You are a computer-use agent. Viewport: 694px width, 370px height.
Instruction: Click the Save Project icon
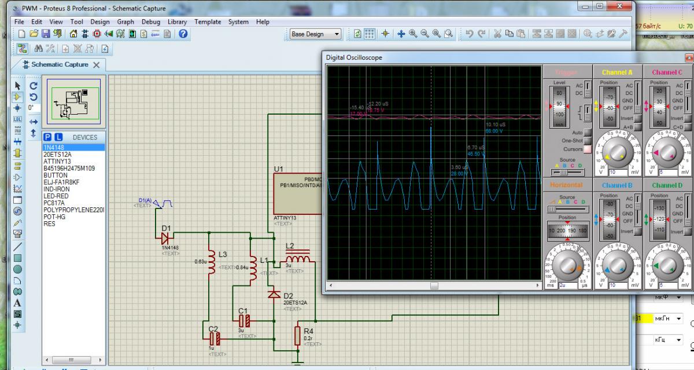[x=45, y=34]
